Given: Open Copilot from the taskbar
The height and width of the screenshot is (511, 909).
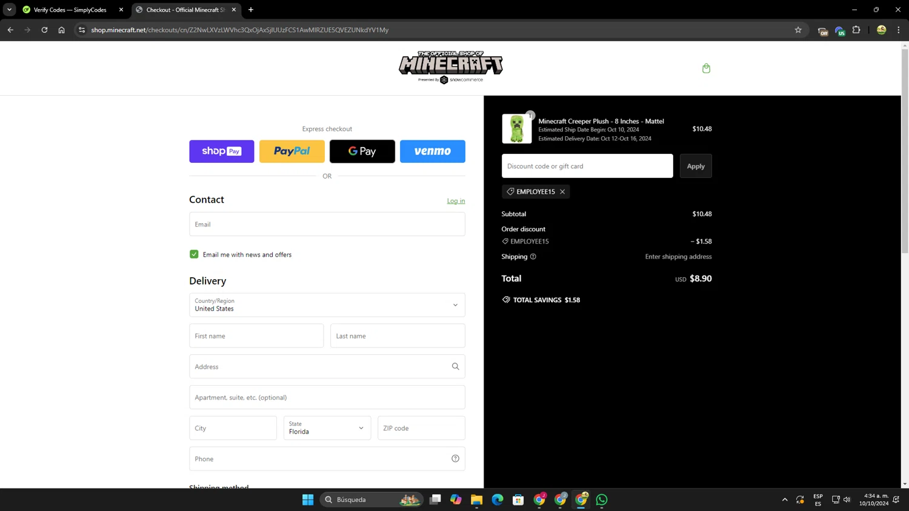Looking at the screenshot, I should pyautogui.click(x=456, y=499).
